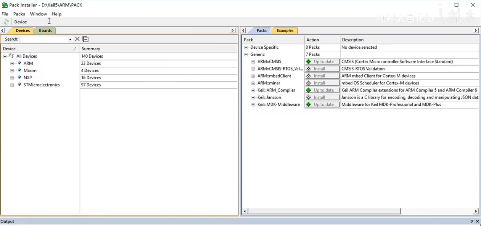The image size is (481, 226).
Task: Install the Keil::Jansson pack
Action: click(x=322, y=97)
